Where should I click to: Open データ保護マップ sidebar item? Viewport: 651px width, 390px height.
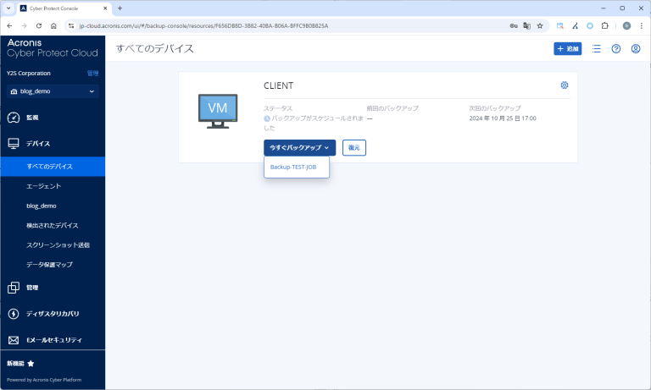[x=51, y=265]
